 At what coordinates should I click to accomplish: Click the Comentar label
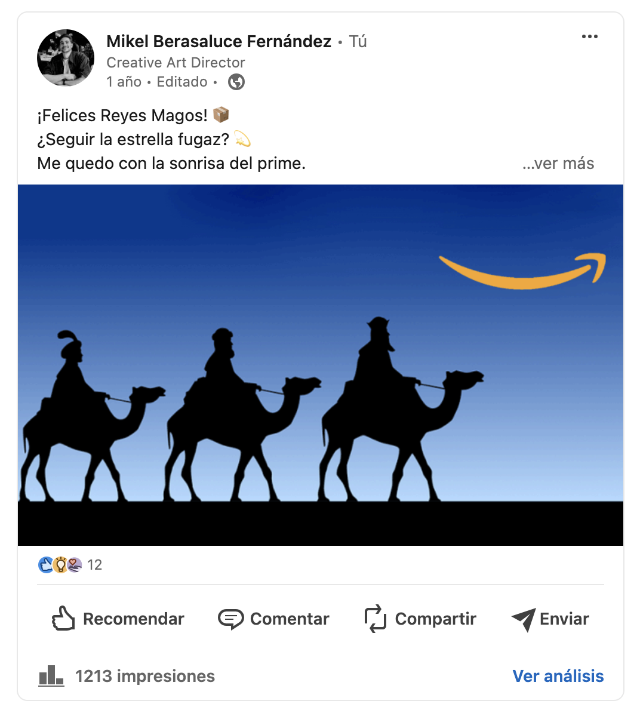290,619
